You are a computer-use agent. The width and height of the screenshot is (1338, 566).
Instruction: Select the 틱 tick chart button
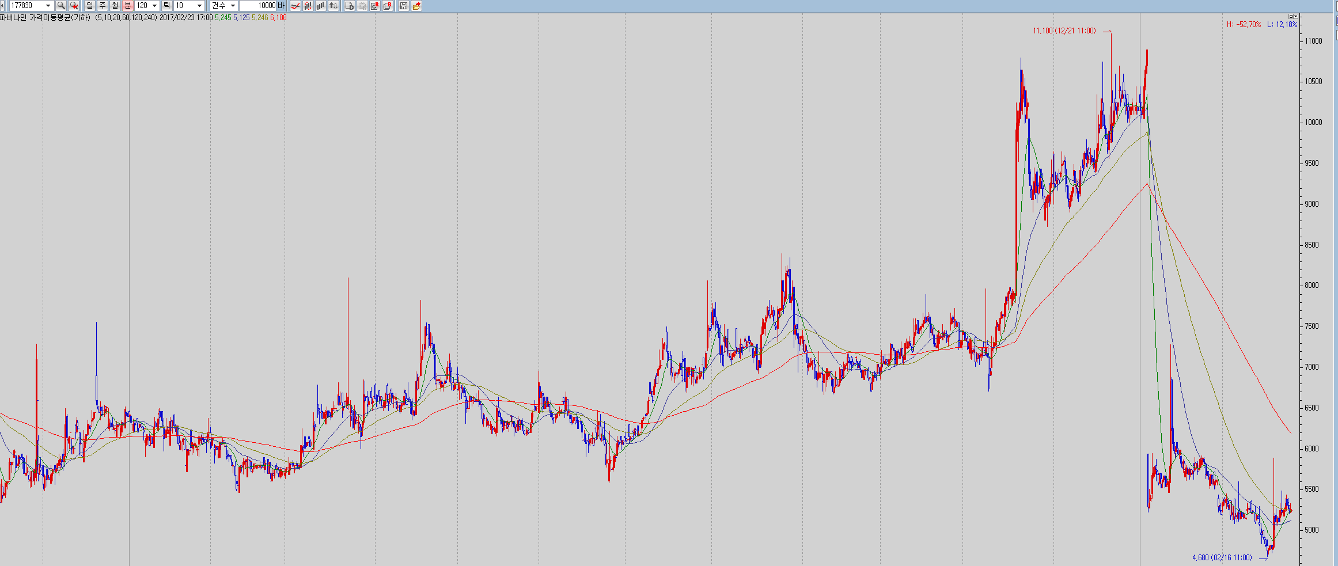(x=166, y=6)
